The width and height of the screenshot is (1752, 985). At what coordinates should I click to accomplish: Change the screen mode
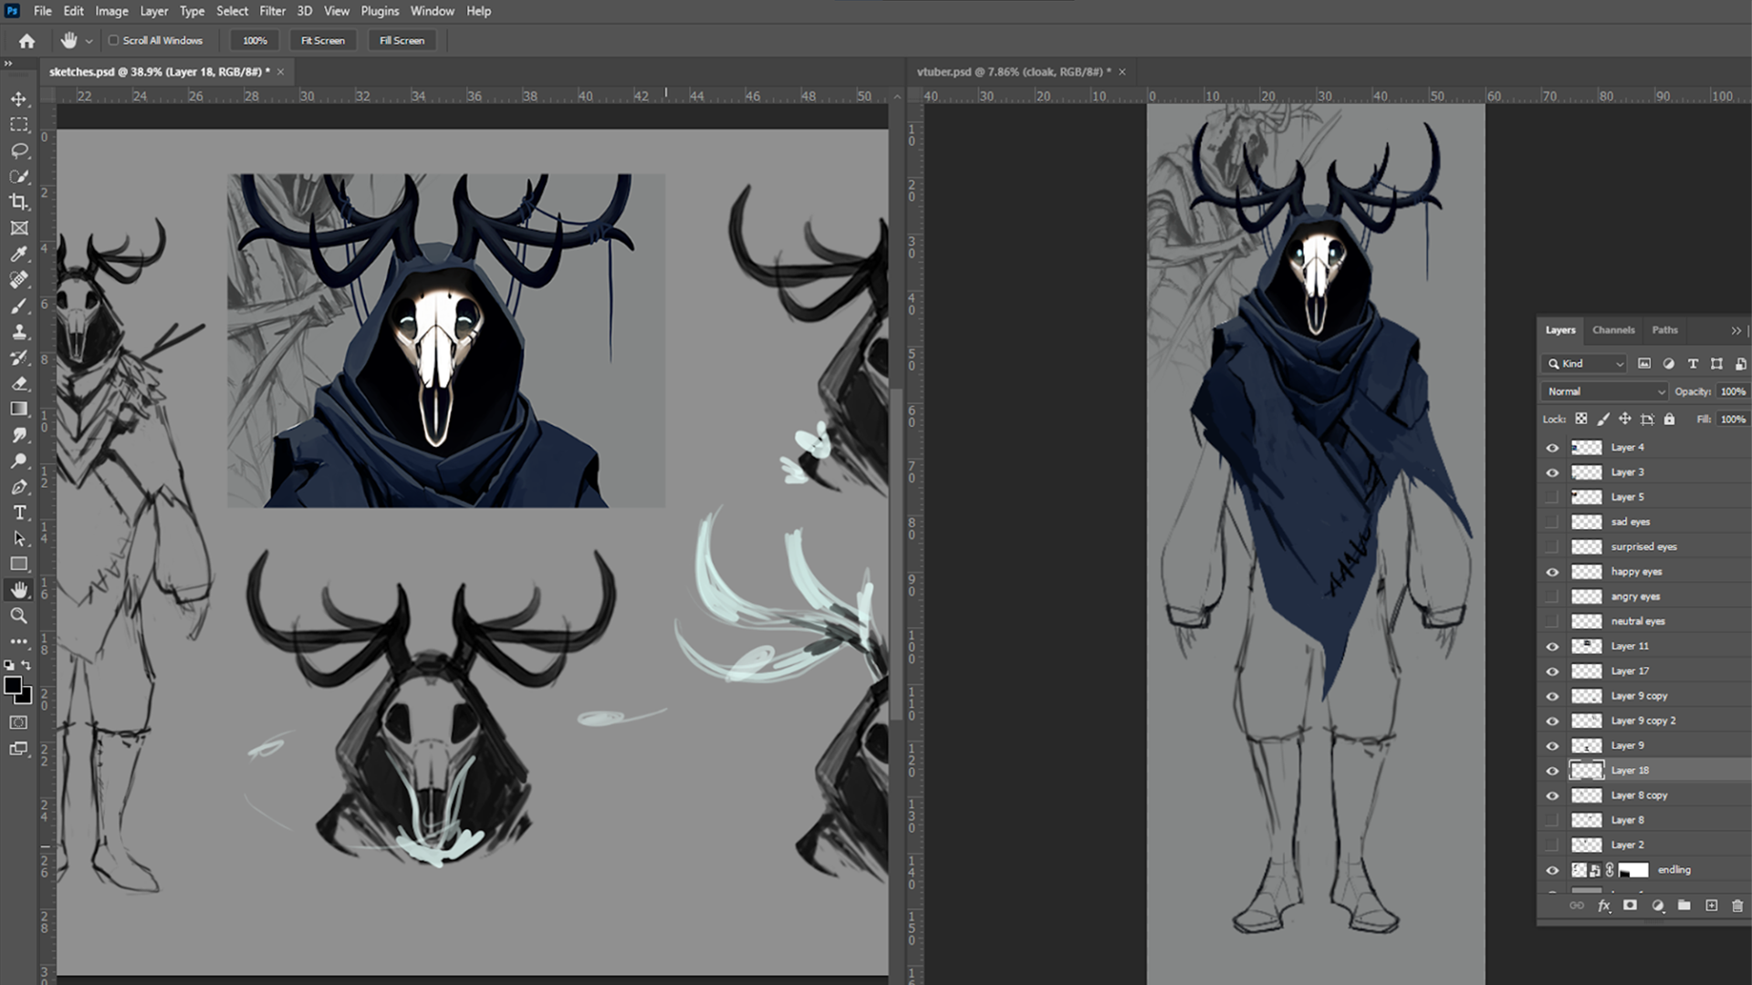coord(18,749)
